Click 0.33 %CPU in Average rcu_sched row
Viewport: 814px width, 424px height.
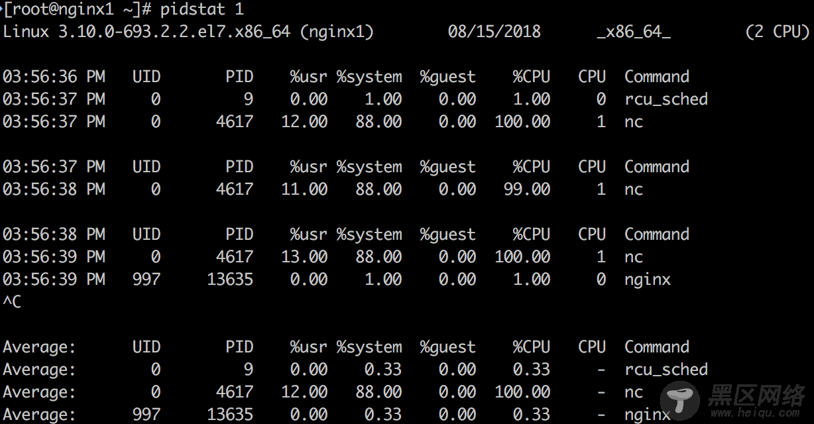[532, 370]
